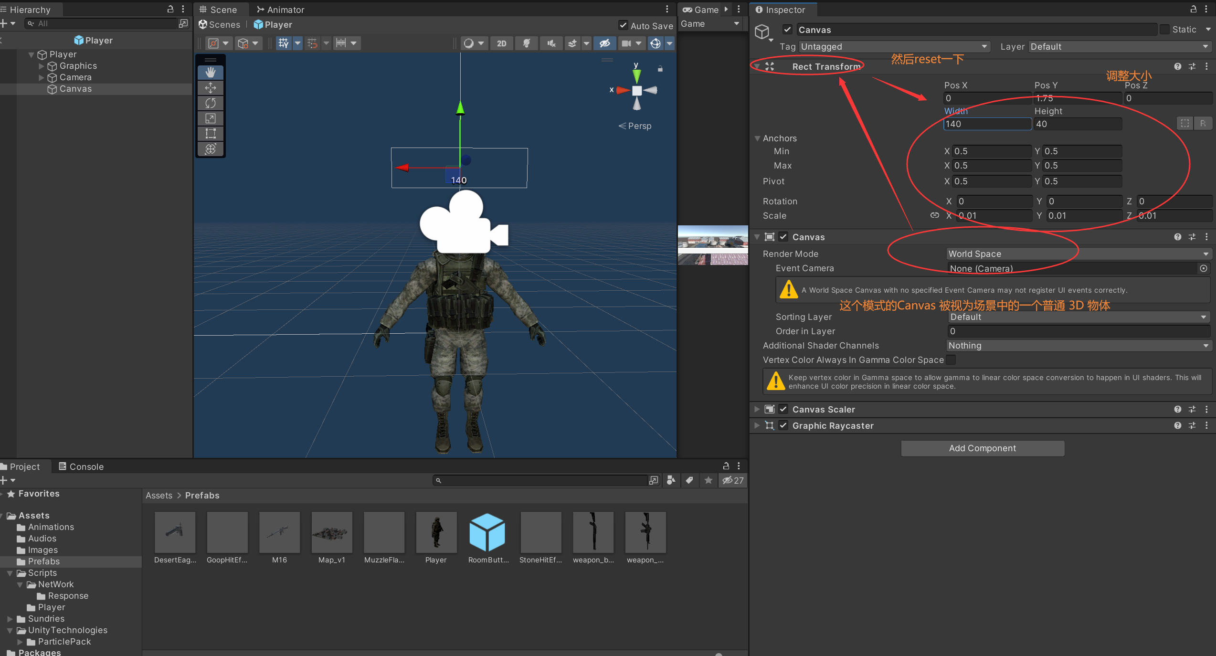Toggle Rect Transform blueprint mode button
Viewport: 1216px width, 656px height.
click(1185, 124)
